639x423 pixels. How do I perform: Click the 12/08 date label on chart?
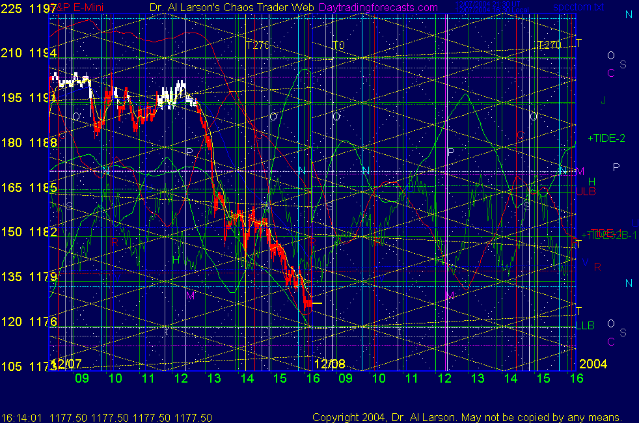pyautogui.click(x=330, y=364)
